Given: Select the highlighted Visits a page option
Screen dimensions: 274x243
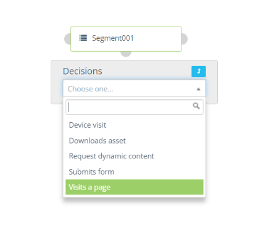Looking at the screenshot, I should pos(135,187).
